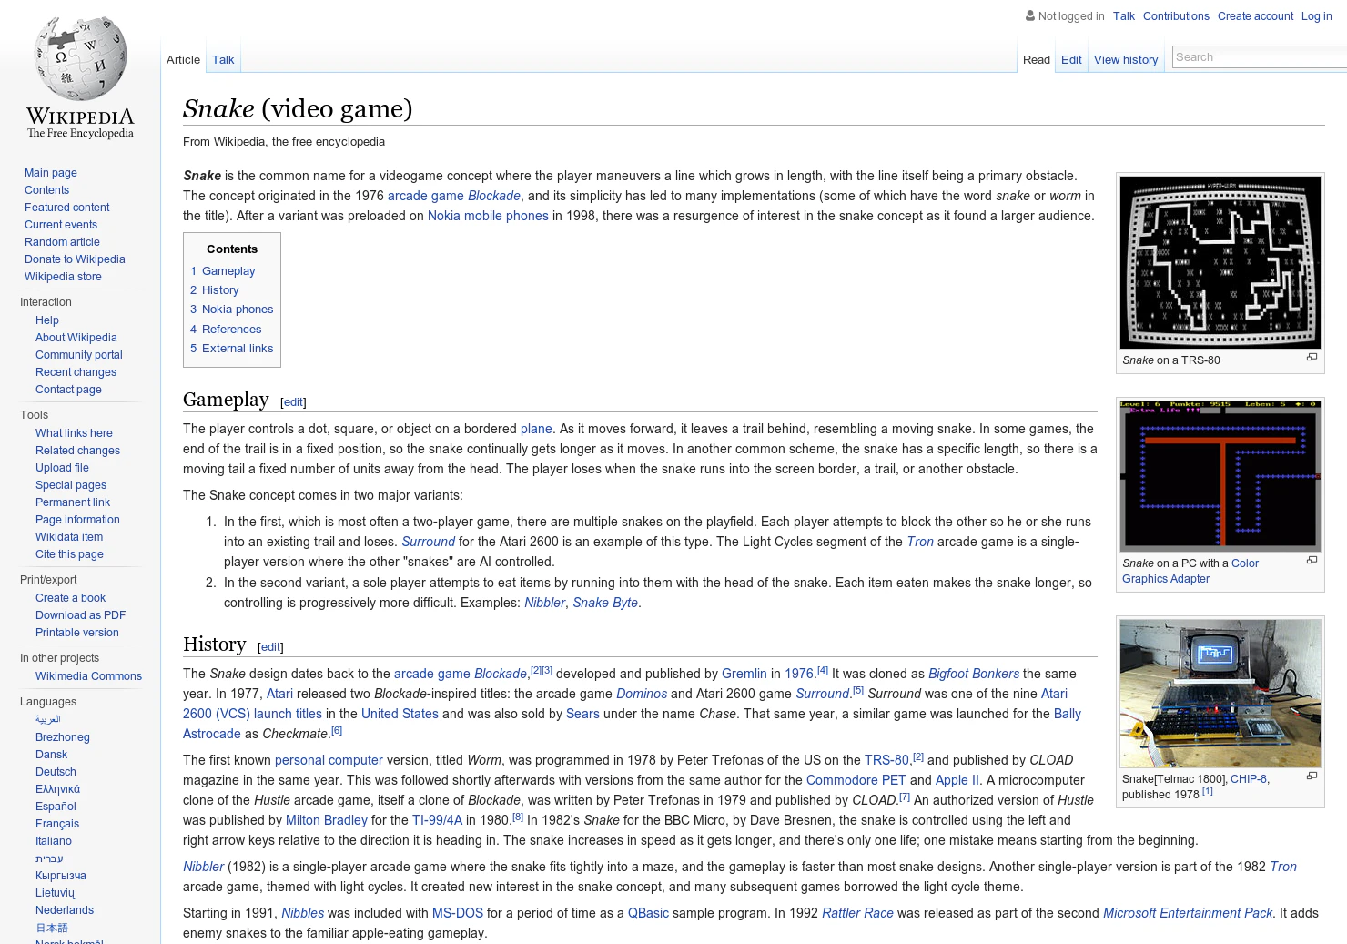1347x944 pixels.
Task: Jump to Nokia phones in contents
Action: [232, 310]
